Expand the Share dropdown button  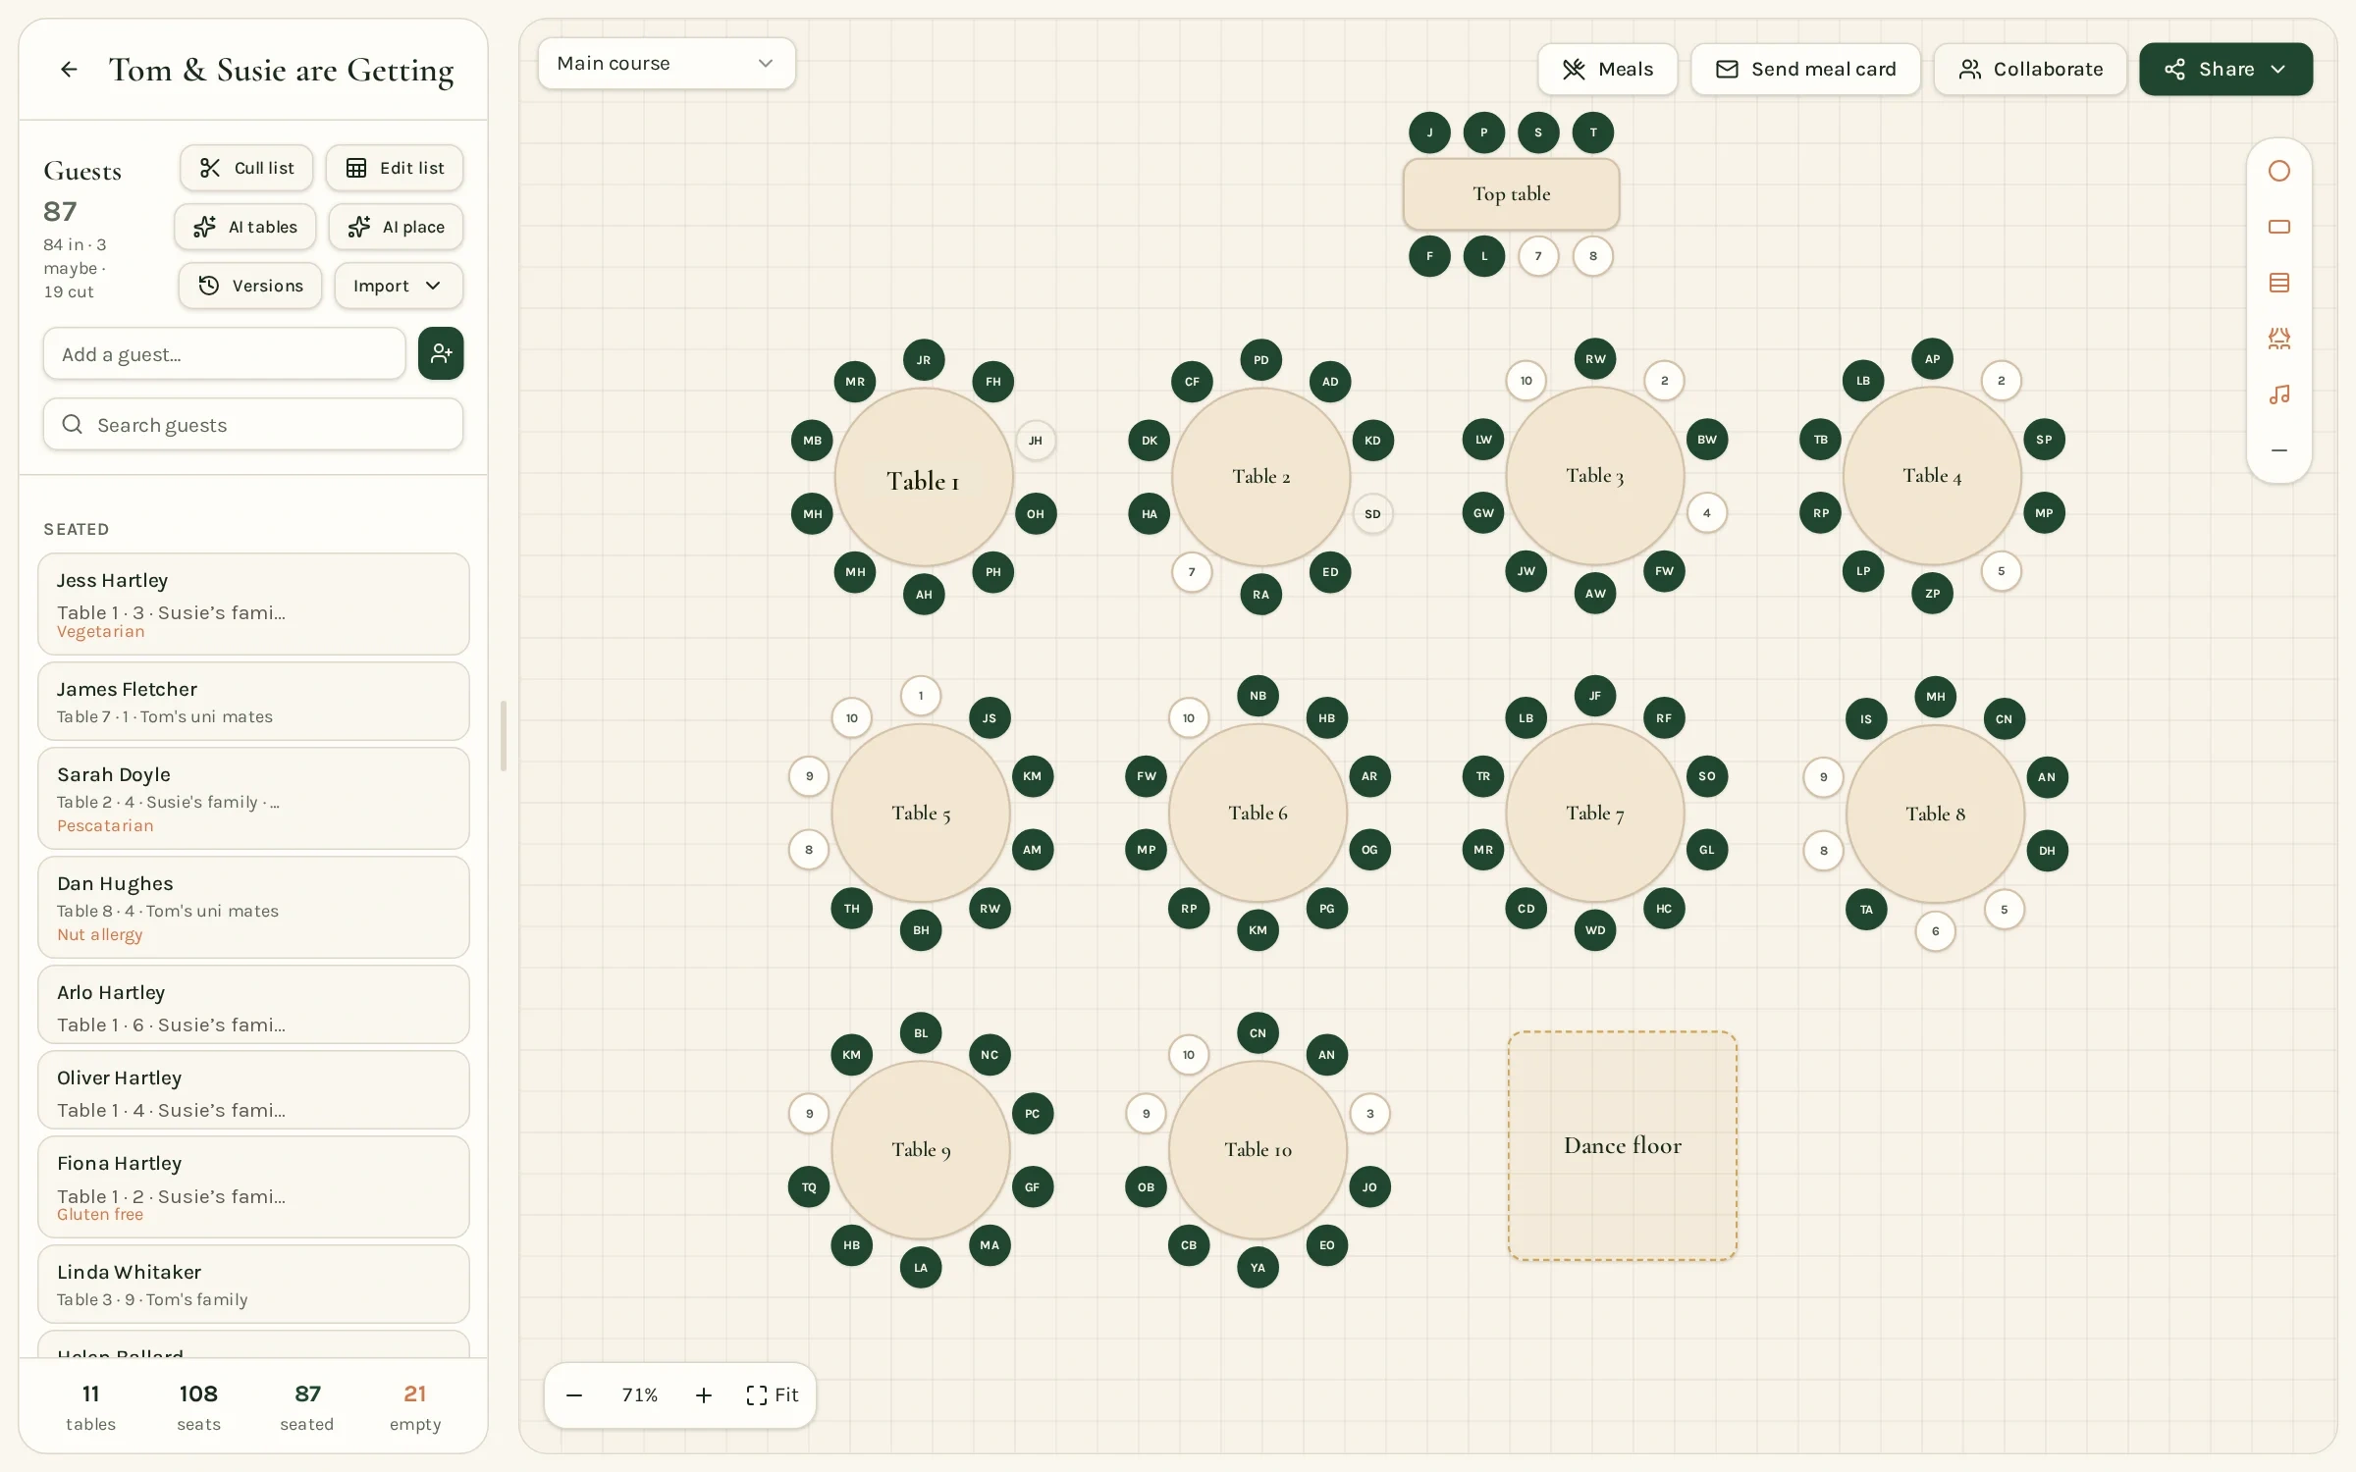click(2225, 69)
